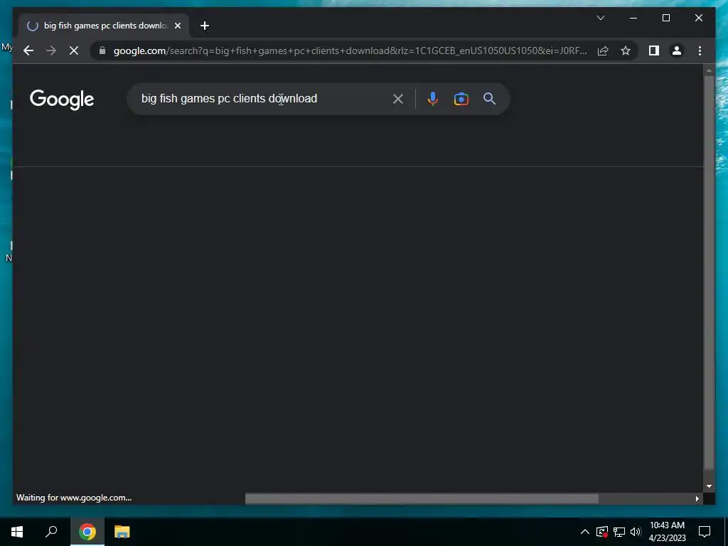Bookmark this tab with the star
The image size is (728, 546).
tap(626, 50)
